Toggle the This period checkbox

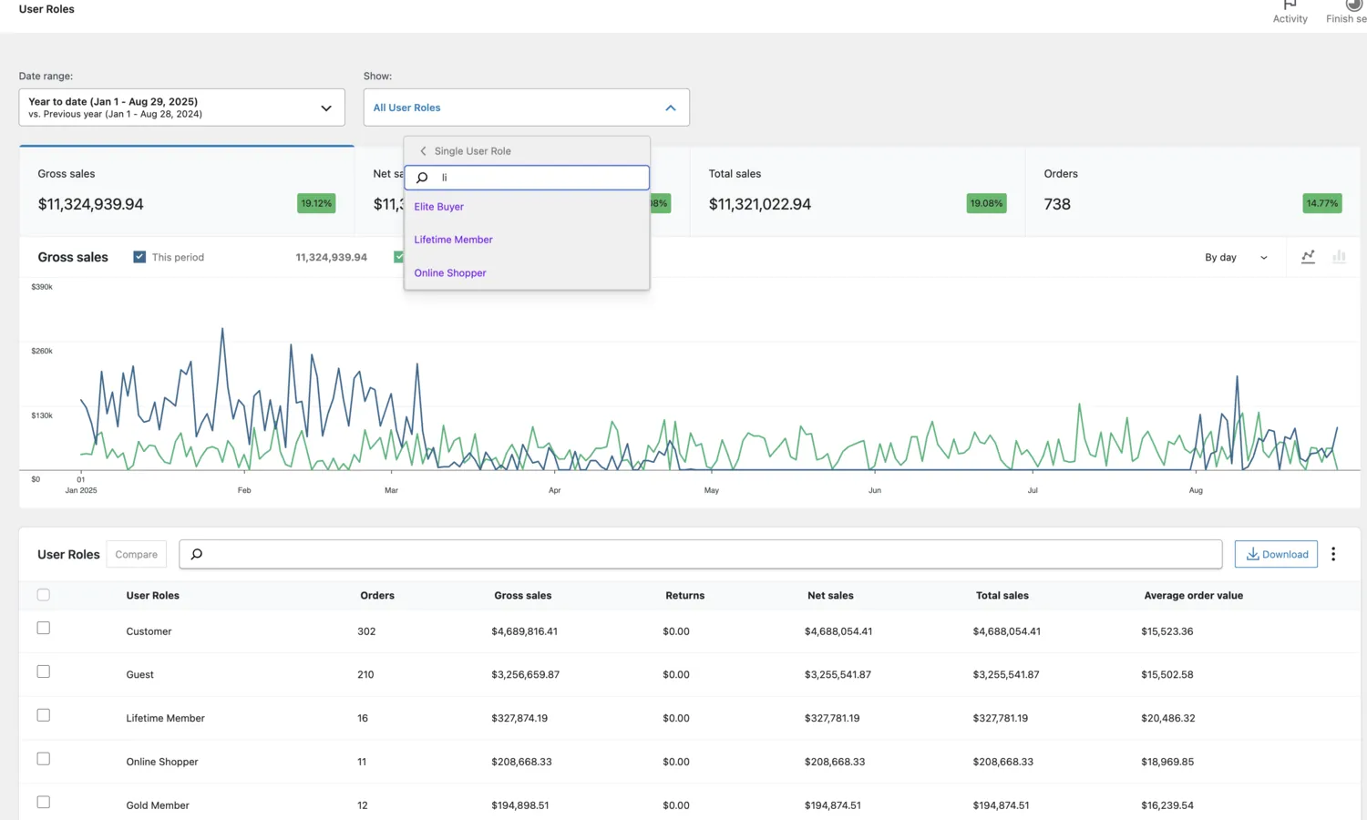pos(139,257)
